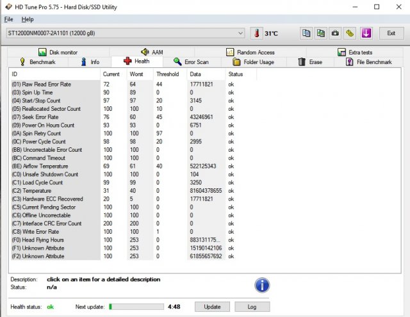Click the Next update progress bar
The image size is (410, 317).
click(136, 307)
